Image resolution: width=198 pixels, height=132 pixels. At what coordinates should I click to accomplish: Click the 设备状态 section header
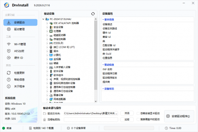point(109,89)
